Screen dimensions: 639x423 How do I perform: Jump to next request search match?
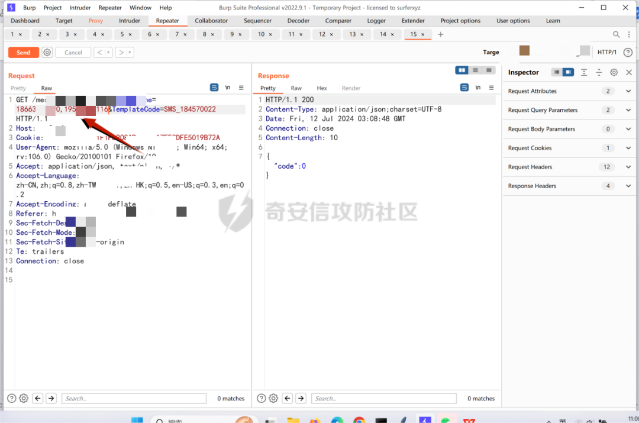point(51,398)
